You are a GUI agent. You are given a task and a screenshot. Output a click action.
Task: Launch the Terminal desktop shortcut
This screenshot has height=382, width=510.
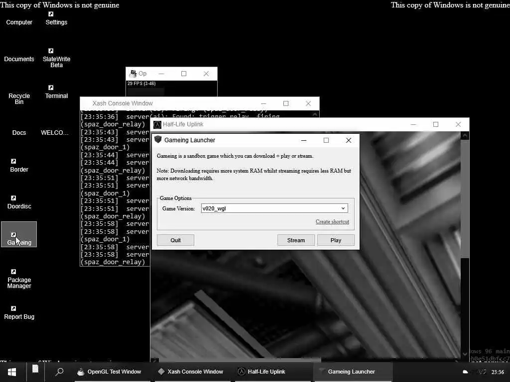56,92
